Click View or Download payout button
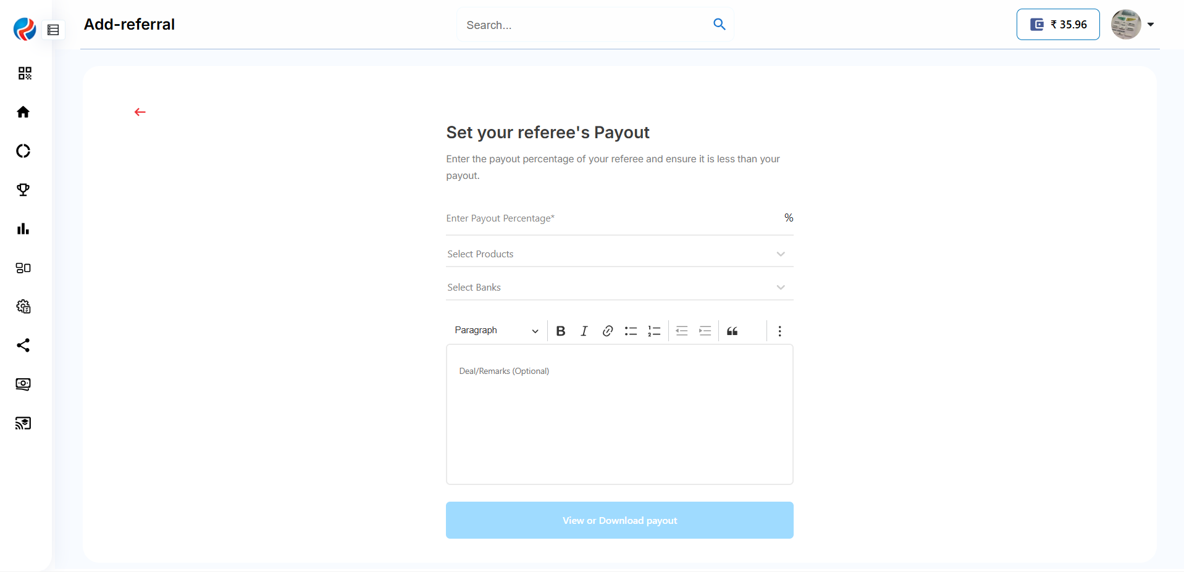This screenshot has width=1184, height=572. [619, 520]
